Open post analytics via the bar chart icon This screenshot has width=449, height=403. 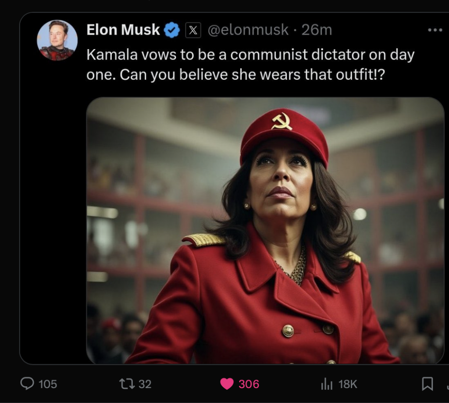(x=327, y=385)
